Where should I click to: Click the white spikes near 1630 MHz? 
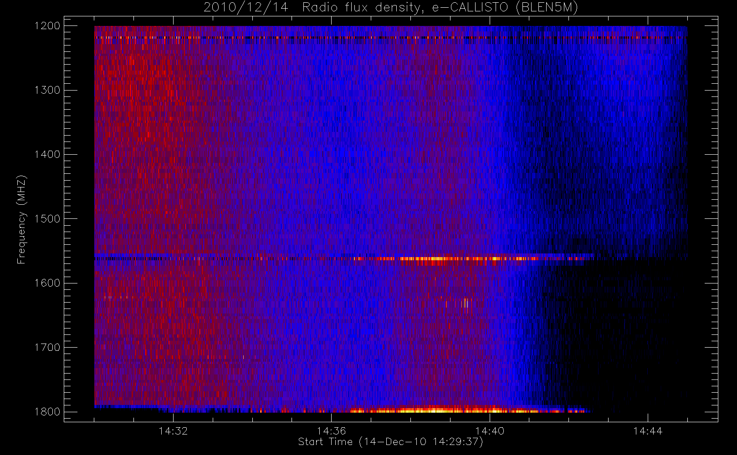(465, 303)
